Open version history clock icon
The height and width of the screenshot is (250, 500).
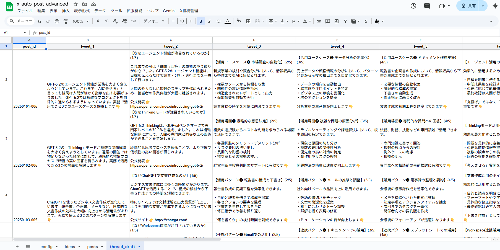tap(413, 6)
